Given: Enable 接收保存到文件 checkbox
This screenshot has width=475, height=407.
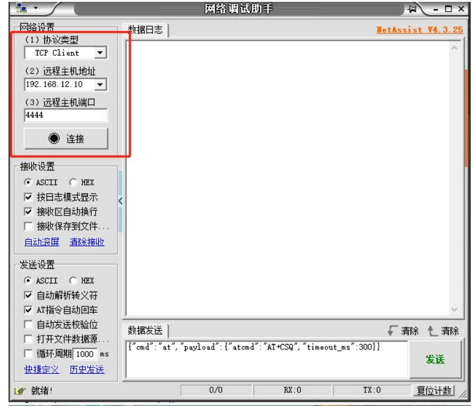Looking at the screenshot, I should point(28,227).
